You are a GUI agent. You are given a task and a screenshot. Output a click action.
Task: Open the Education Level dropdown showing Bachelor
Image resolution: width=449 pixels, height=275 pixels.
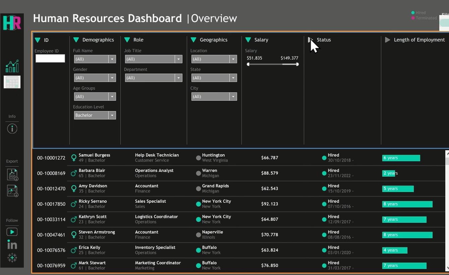point(94,115)
